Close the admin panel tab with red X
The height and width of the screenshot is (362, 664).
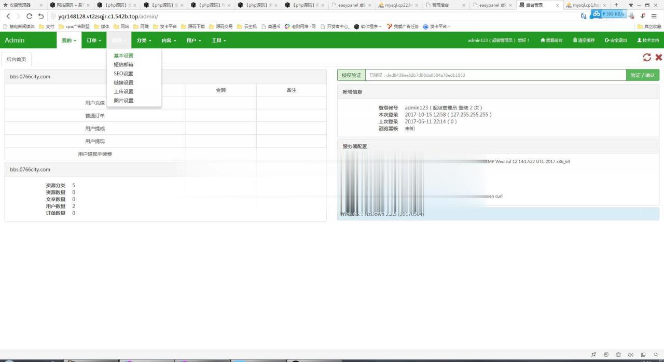(x=659, y=58)
